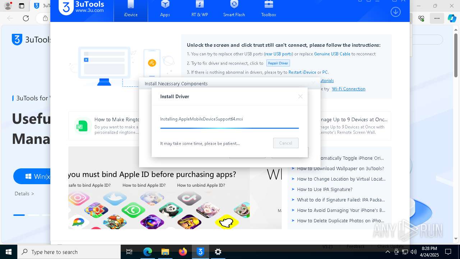Open Firefox from the taskbar

(x=183, y=252)
